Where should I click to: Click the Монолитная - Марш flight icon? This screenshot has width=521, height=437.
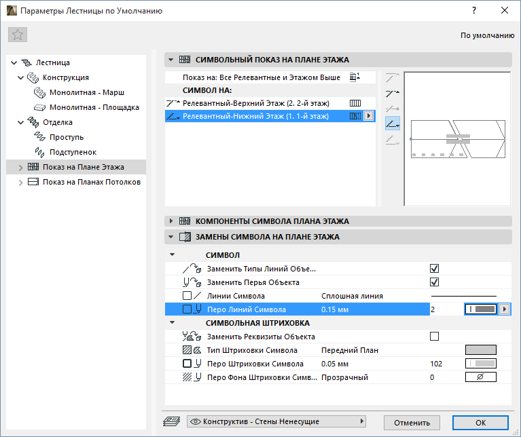pos(39,92)
